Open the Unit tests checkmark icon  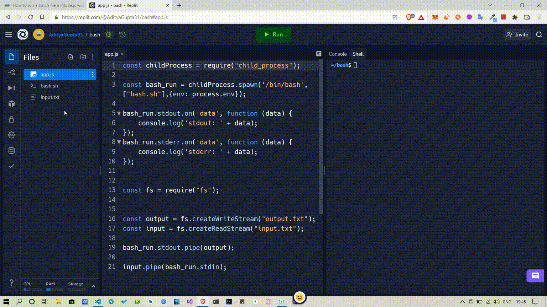(x=11, y=166)
